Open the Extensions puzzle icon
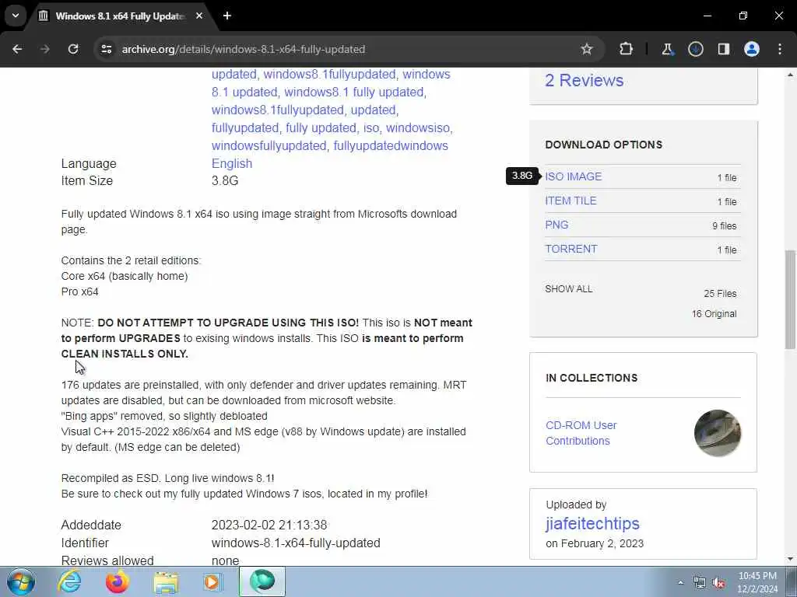The image size is (797, 597). tap(626, 49)
